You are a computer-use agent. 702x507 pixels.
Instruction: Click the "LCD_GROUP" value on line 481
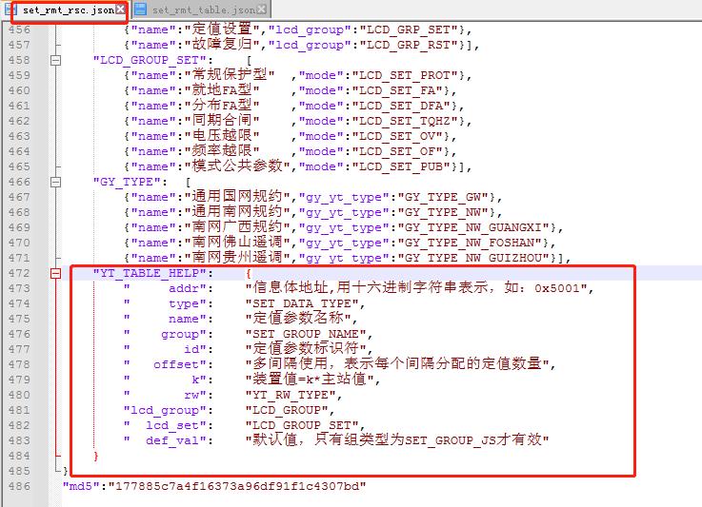click(287, 410)
